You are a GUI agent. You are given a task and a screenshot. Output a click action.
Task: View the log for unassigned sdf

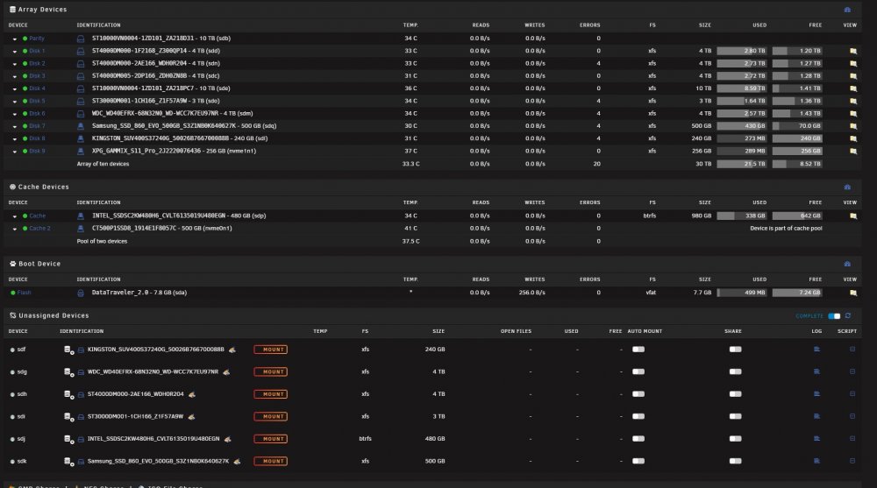point(816,350)
